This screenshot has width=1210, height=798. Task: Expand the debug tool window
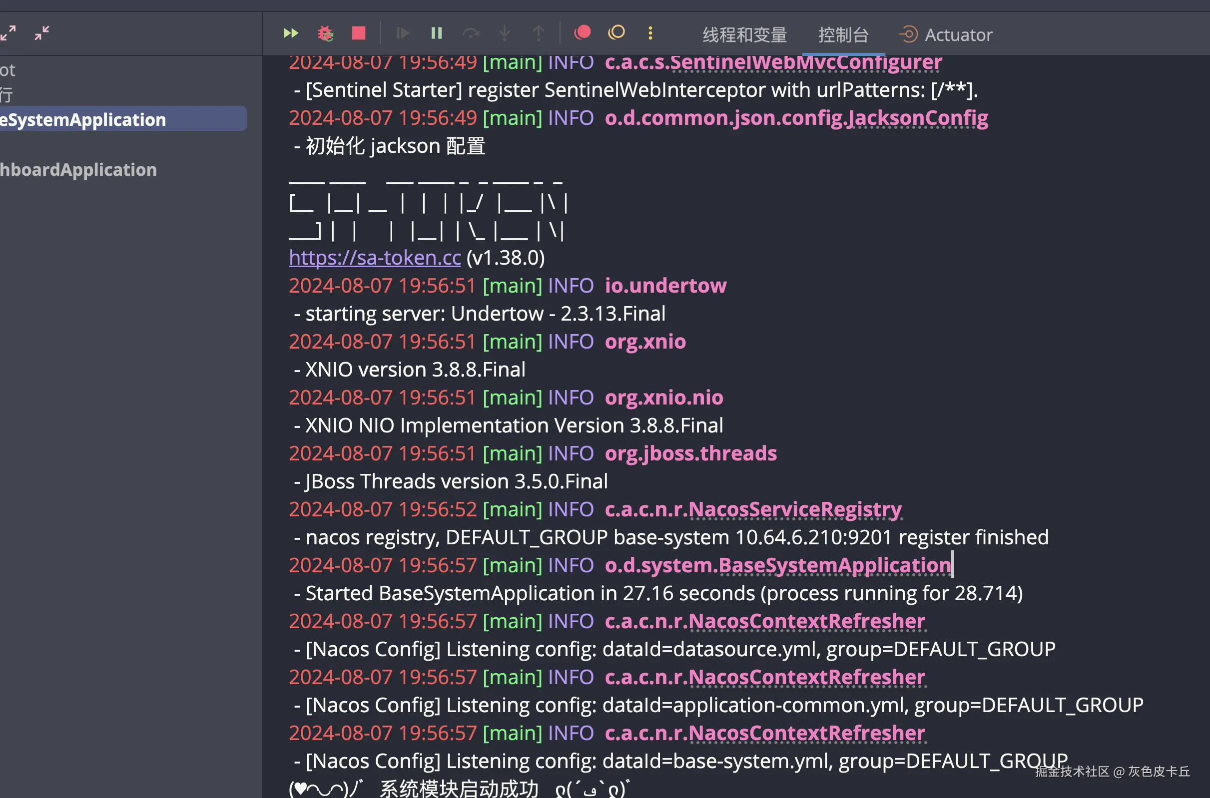coord(7,33)
